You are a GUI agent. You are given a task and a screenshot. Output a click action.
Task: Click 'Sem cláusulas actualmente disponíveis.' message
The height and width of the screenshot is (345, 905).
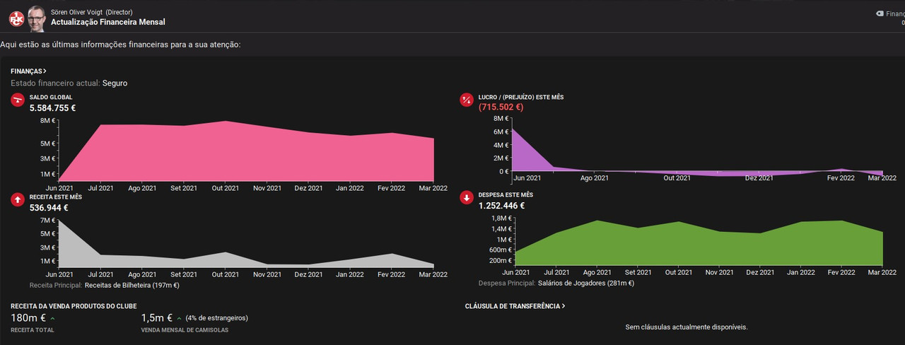(687, 327)
